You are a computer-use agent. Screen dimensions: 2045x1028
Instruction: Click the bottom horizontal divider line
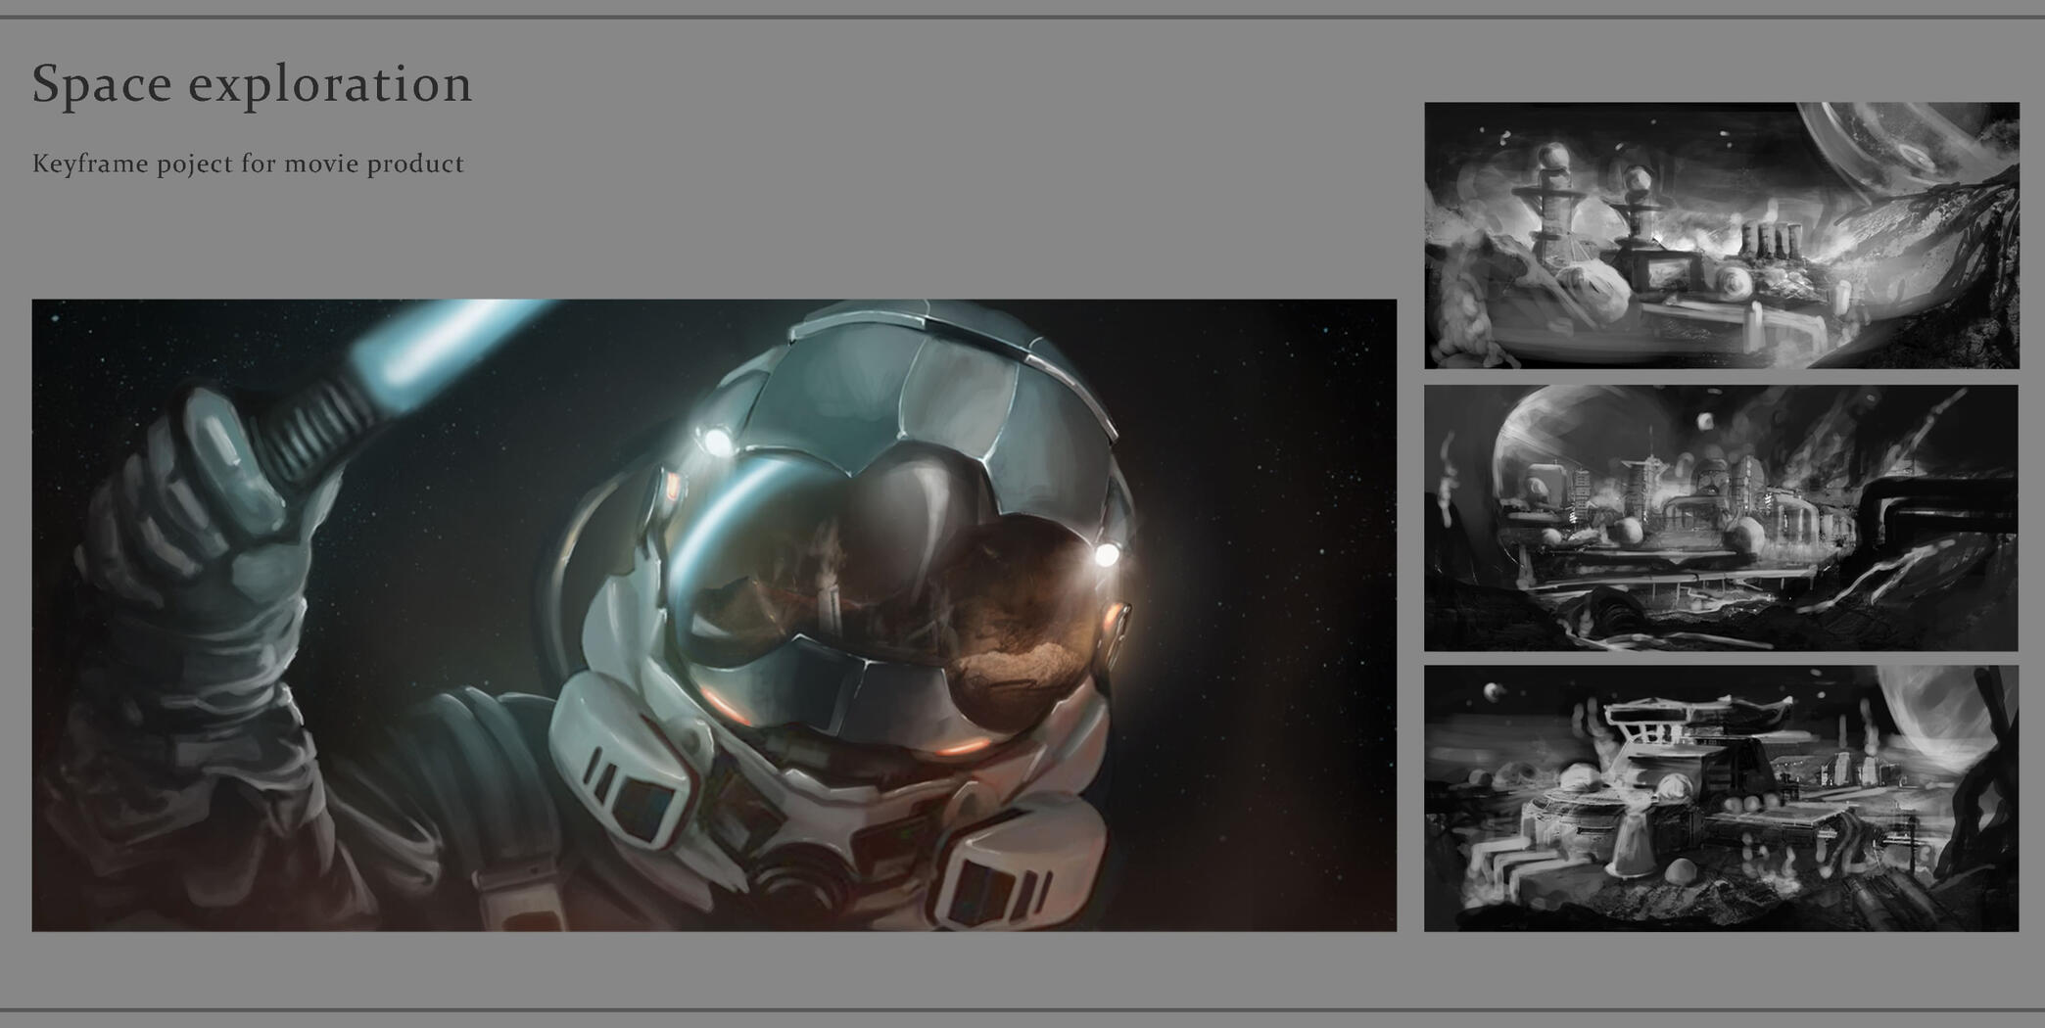[1022, 1009]
